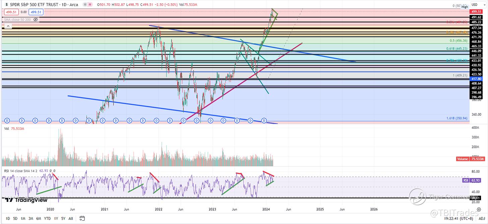Image resolution: width=488 pixels, height=224 pixels.
Task: Click the blue 417.80 price axis label
Action: coord(476,79)
